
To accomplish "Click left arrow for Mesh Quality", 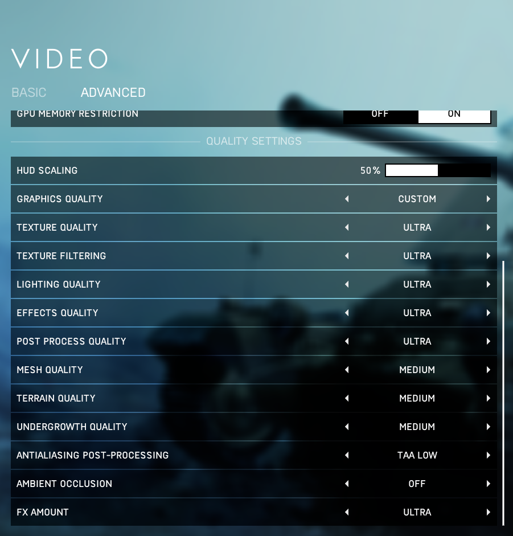I will [x=347, y=370].
